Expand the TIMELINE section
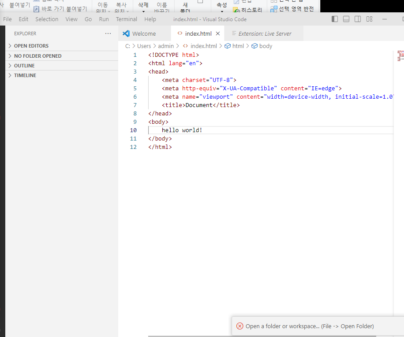This screenshot has height=337, width=404. [62, 75]
